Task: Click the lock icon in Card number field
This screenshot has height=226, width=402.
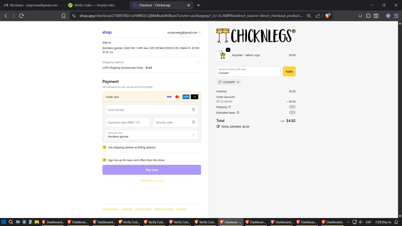Action: pyautogui.click(x=193, y=110)
